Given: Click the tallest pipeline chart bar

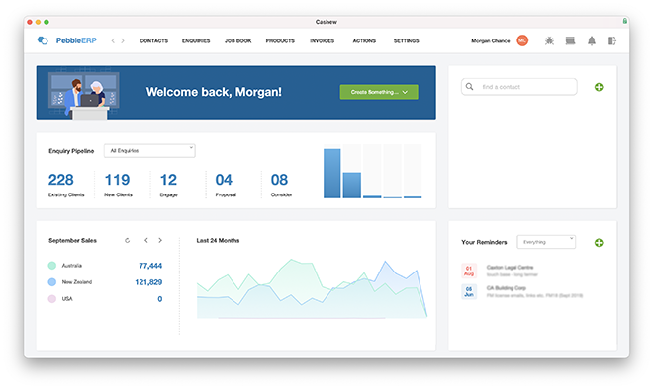Looking at the screenshot, I should 331,174.
